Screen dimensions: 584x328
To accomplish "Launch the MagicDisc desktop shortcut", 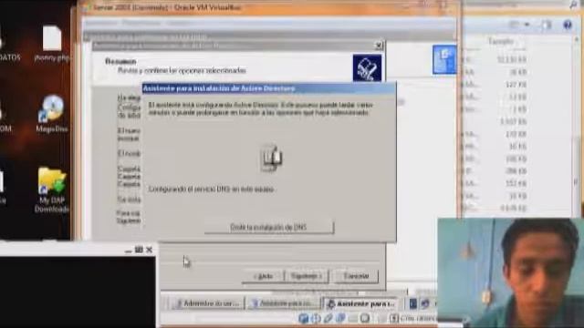I will click(52, 113).
